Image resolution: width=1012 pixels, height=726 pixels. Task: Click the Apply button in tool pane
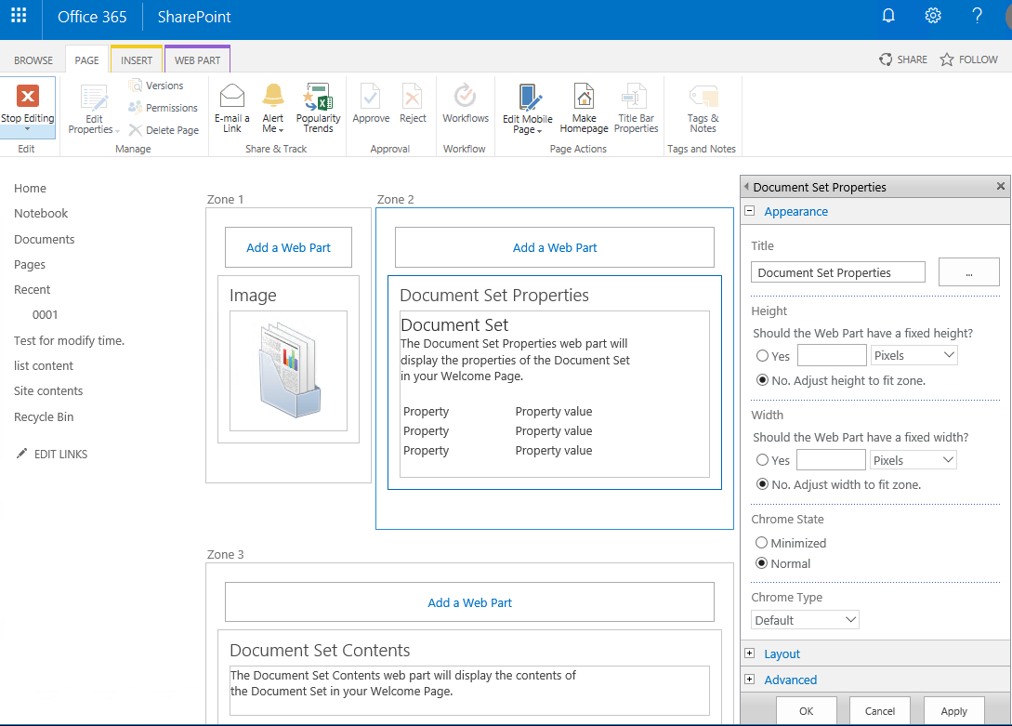[x=953, y=710]
